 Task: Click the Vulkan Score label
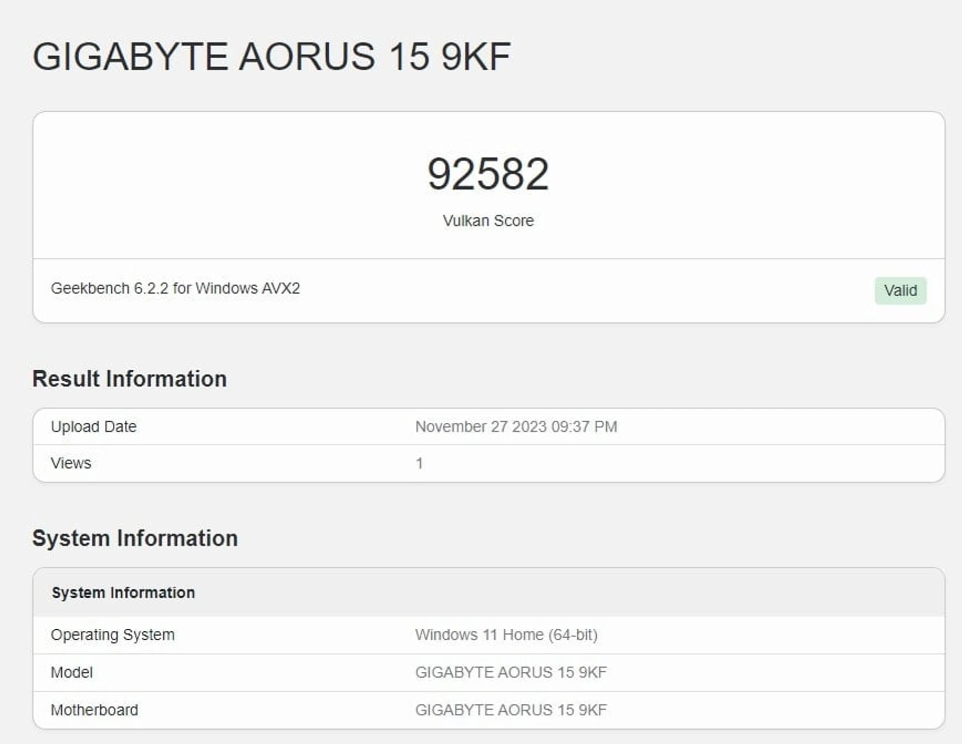489,220
